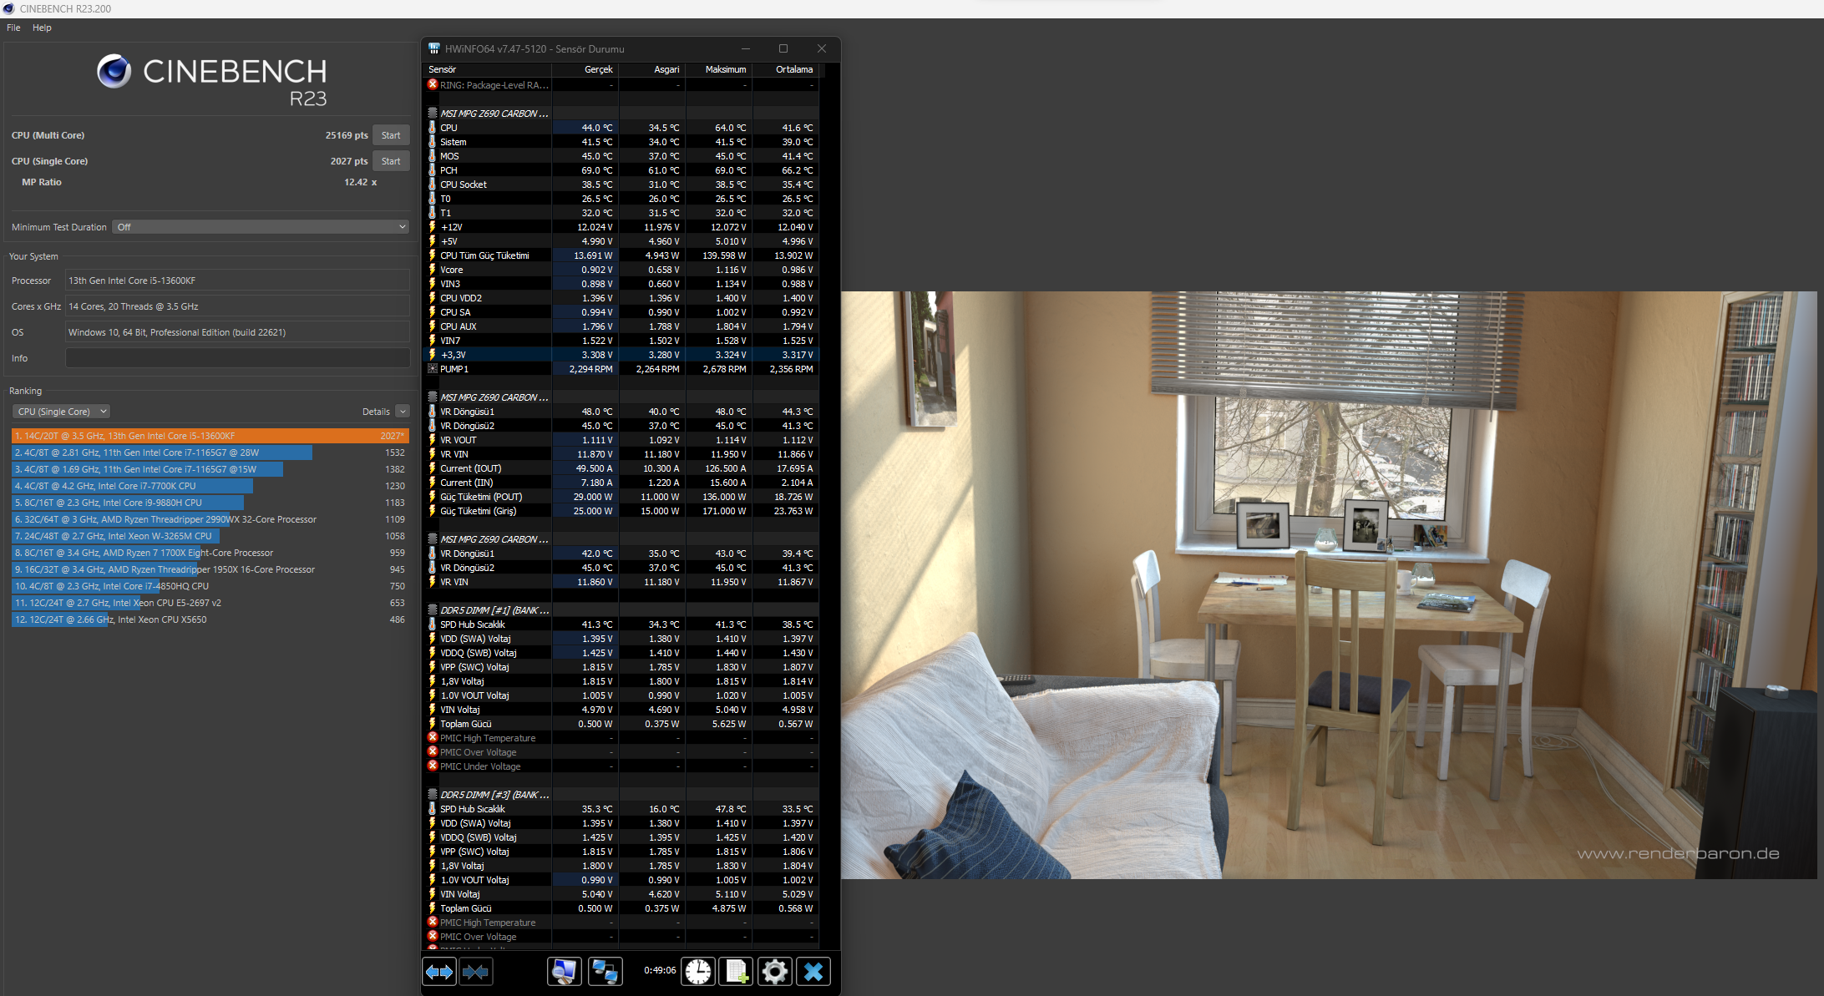Select ranking entry 10 Core i7-4850HQ CPU
The image size is (1824, 996).
click(x=210, y=586)
